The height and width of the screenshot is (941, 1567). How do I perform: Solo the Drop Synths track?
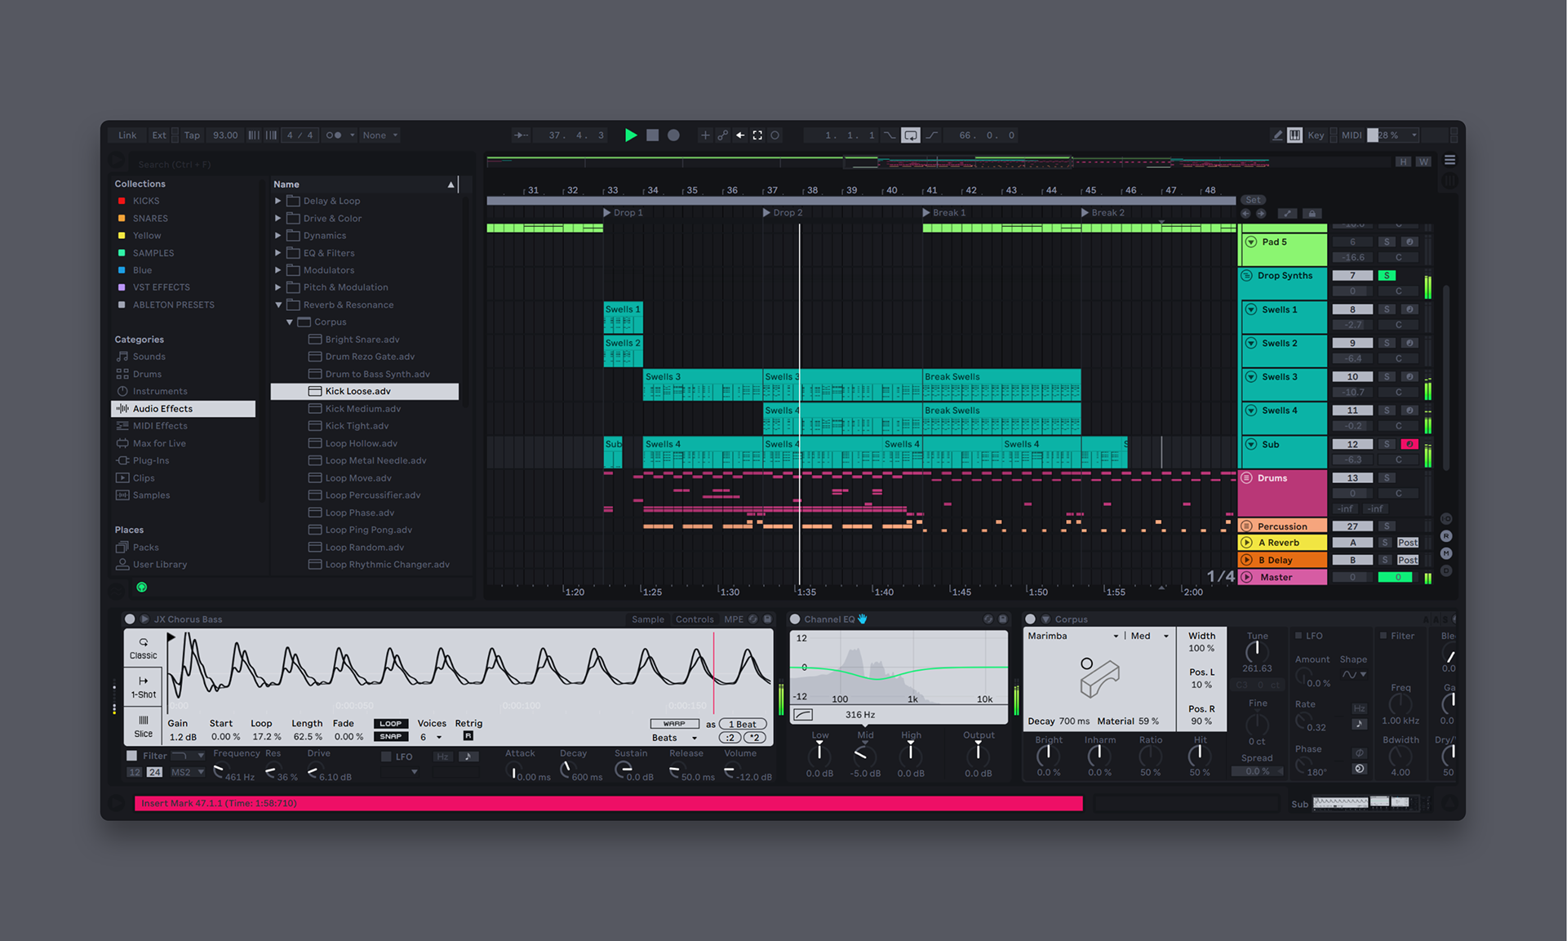click(1387, 276)
